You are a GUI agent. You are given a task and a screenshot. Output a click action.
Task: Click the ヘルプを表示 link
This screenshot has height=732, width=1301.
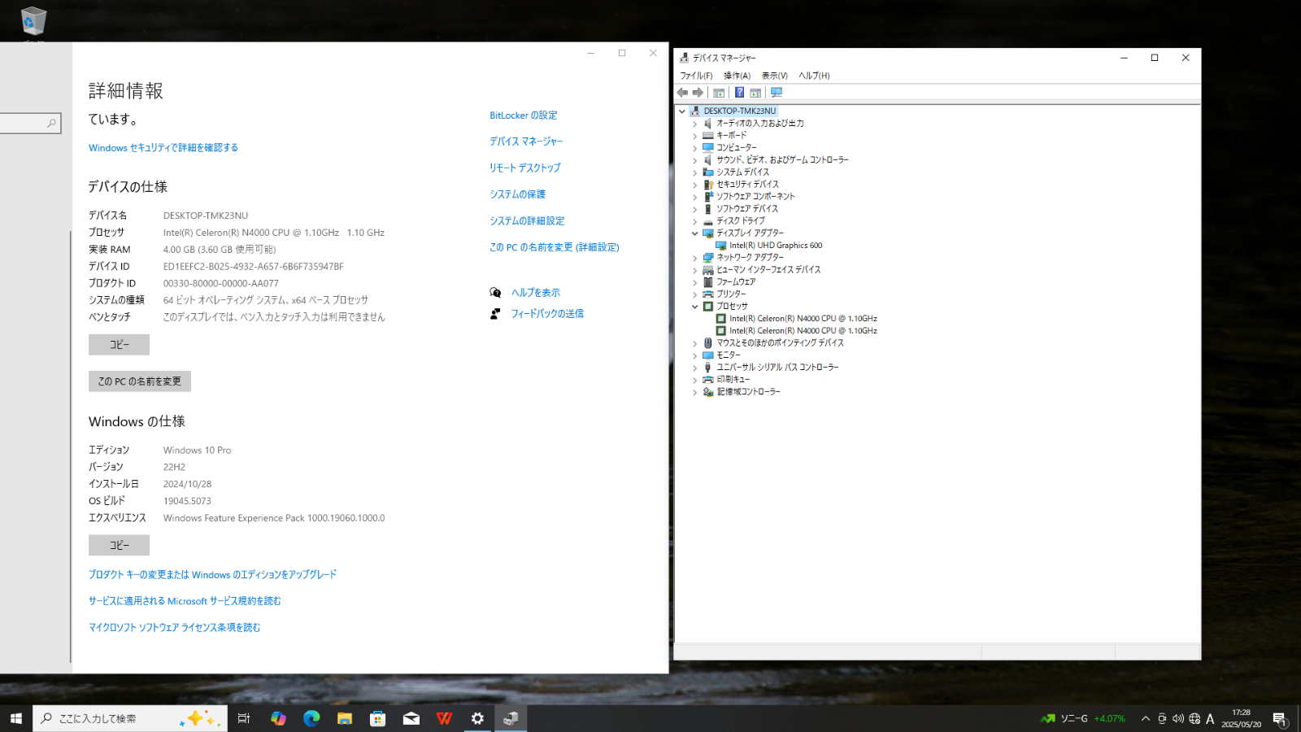click(x=535, y=293)
